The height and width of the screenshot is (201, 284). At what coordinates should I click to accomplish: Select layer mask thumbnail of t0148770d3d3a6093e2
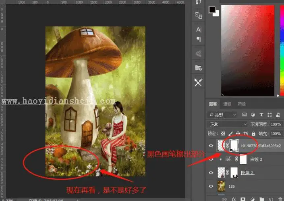point(234,145)
